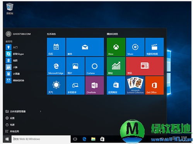Open File Explorer from the Start menu
Screen dimensions: 193x144
coord(15,112)
